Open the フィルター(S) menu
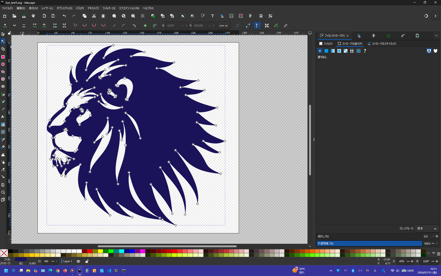The height and width of the screenshot is (276, 441). (108, 8)
